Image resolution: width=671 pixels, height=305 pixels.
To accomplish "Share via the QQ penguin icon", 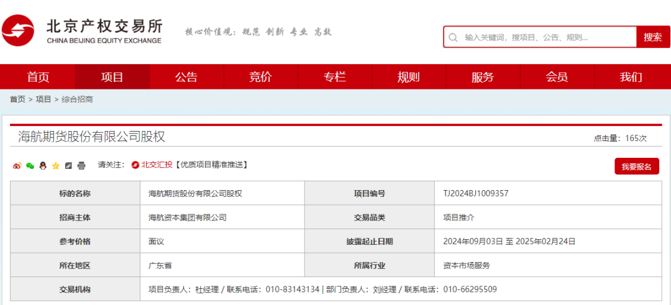I will pyautogui.click(x=43, y=166).
